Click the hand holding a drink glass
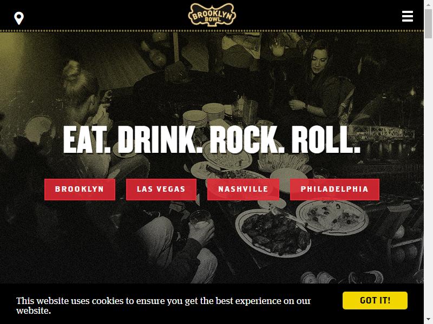This screenshot has height=324, width=433. [202, 226]
